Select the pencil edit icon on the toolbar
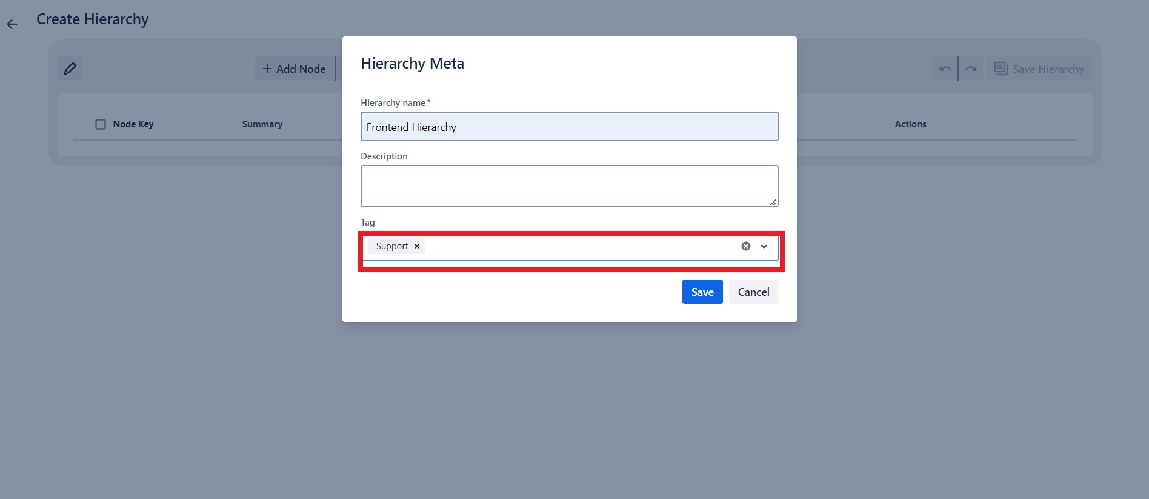This screenshot has height=499, width=1149. [x=70, y=69]
